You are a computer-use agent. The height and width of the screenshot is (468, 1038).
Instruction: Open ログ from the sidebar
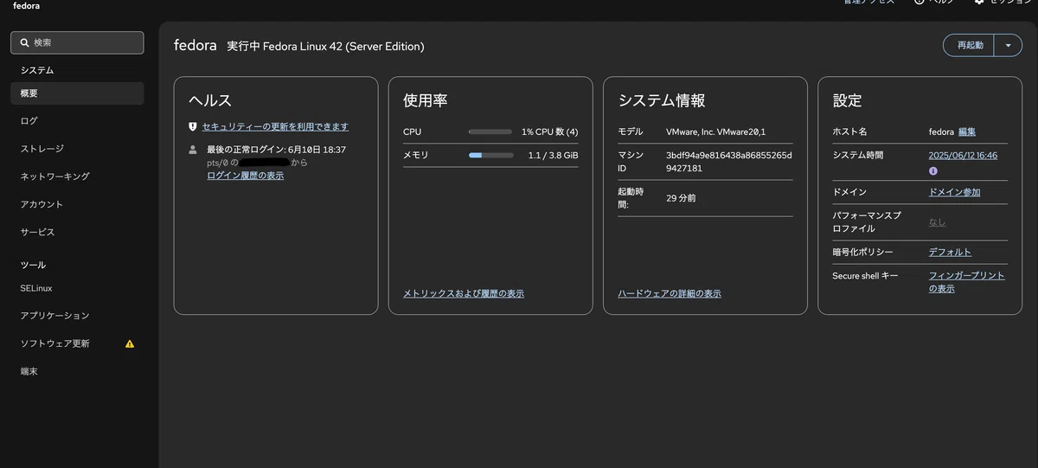tap(77, 121)
